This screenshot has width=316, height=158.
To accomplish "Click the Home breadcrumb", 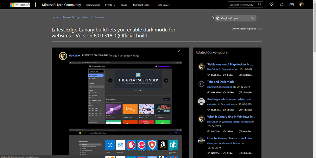I will pyautogui.click(x=55, y=17).
